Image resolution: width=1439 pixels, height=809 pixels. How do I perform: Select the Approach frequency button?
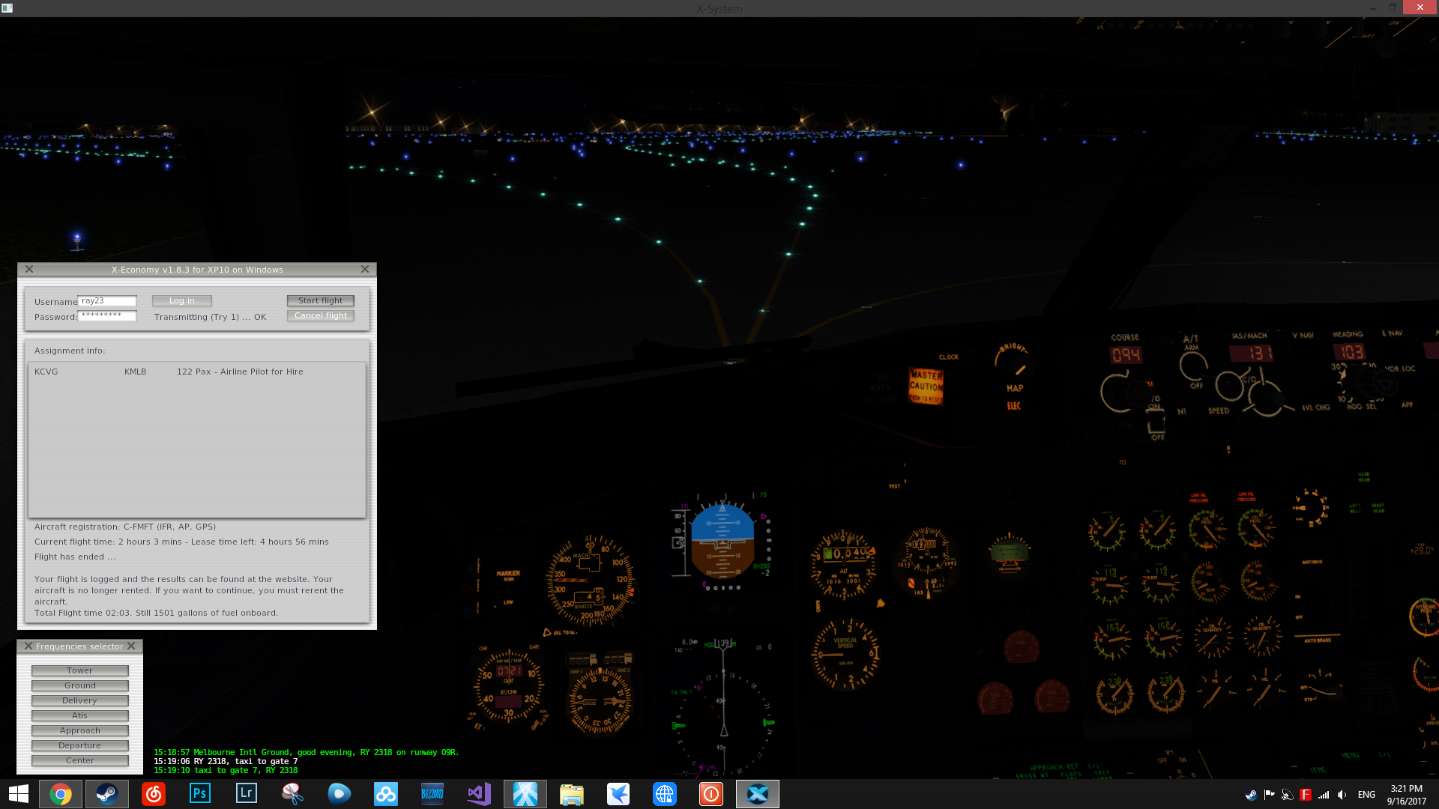coord(79,730)
